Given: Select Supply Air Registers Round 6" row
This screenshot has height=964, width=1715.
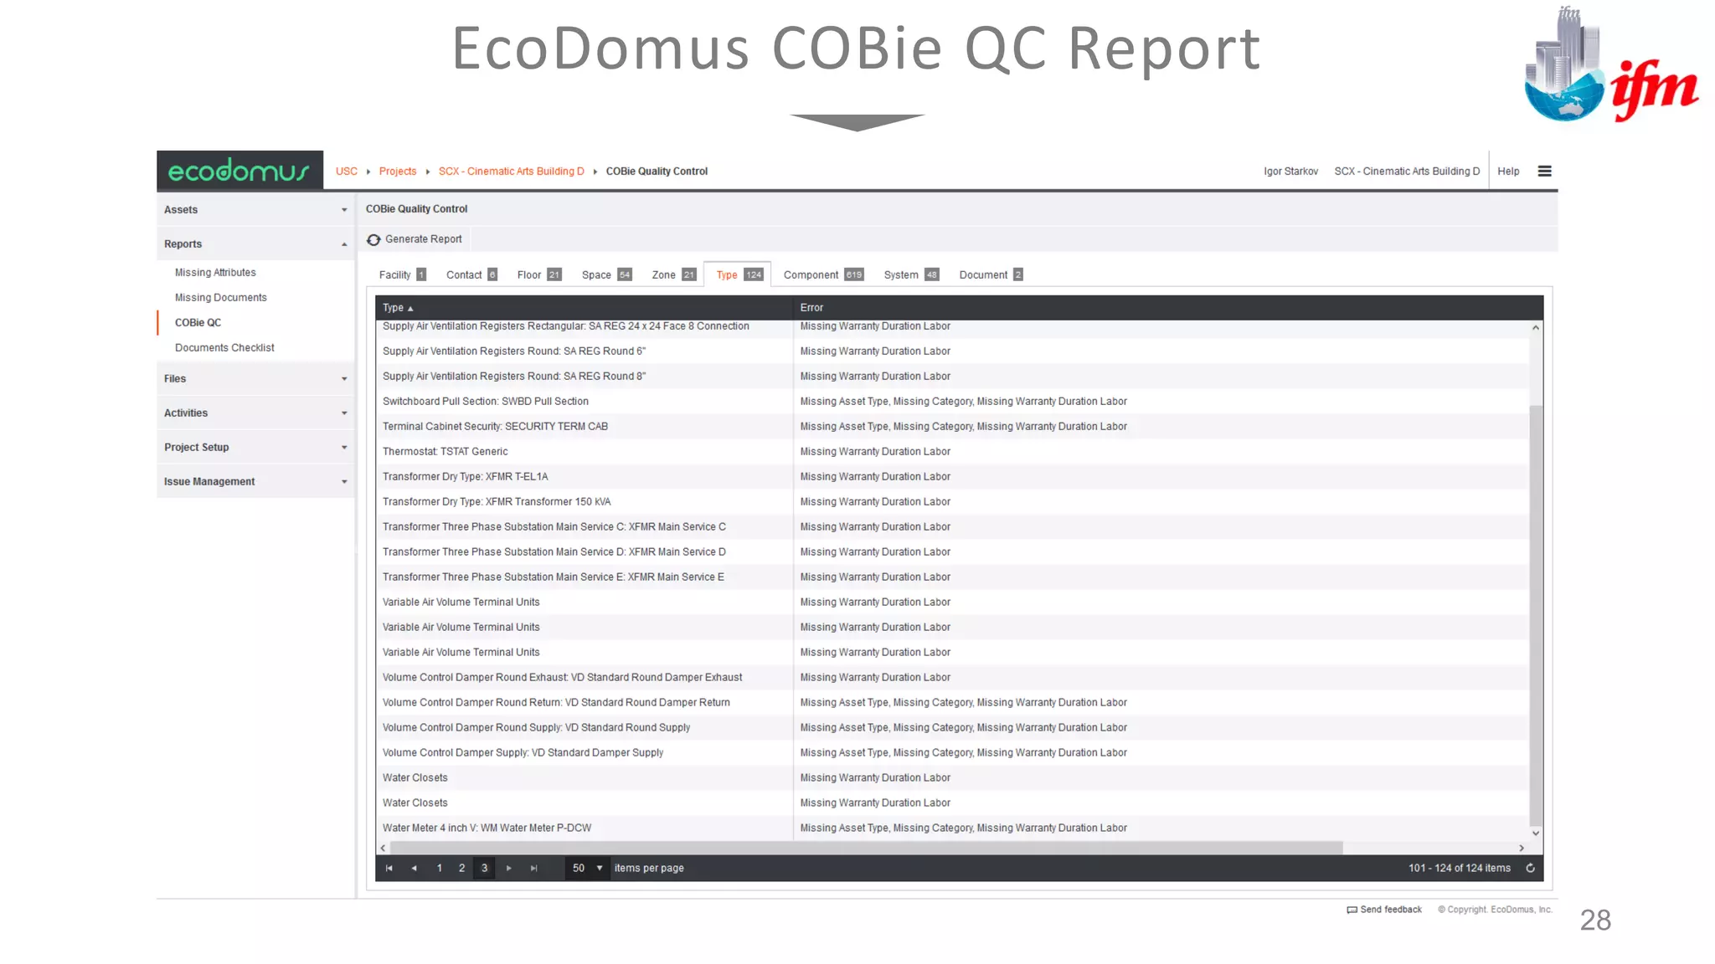Looking at the screenshot, I should [x=952, y=351].
